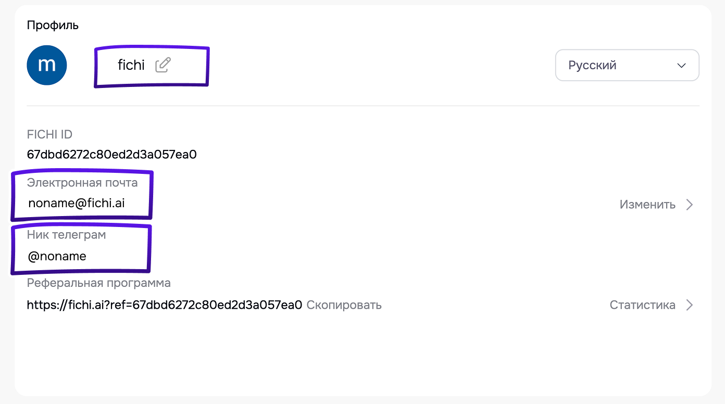Click the chevron arrow next to Статистика
Screen dimensions: 725x404
(x=690, y=305)
